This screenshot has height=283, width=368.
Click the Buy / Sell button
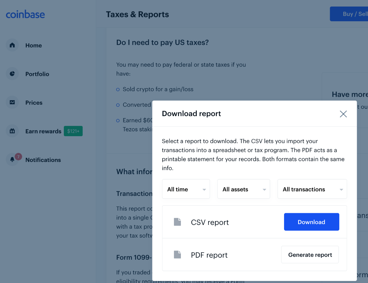349,14
